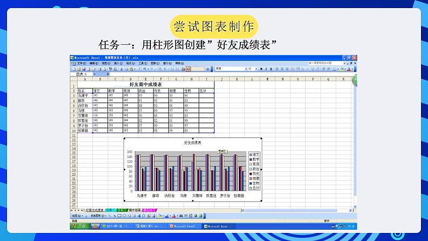Click the Windows Start button
The height and width of the screenshot is (241, 428).
[80, 226]
